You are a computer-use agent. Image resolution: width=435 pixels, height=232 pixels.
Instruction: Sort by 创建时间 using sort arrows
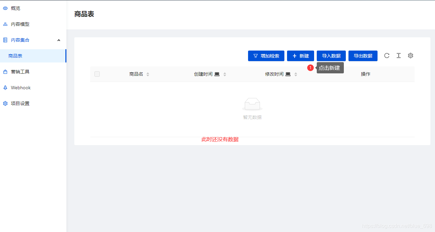225,74
